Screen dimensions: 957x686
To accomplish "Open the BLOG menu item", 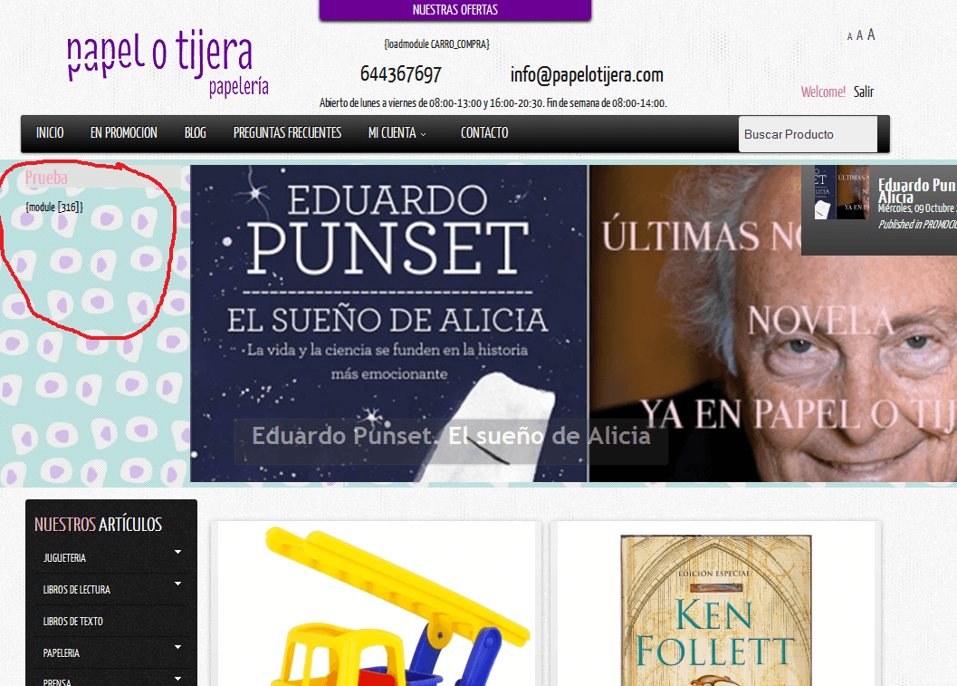I will [196, 132].
